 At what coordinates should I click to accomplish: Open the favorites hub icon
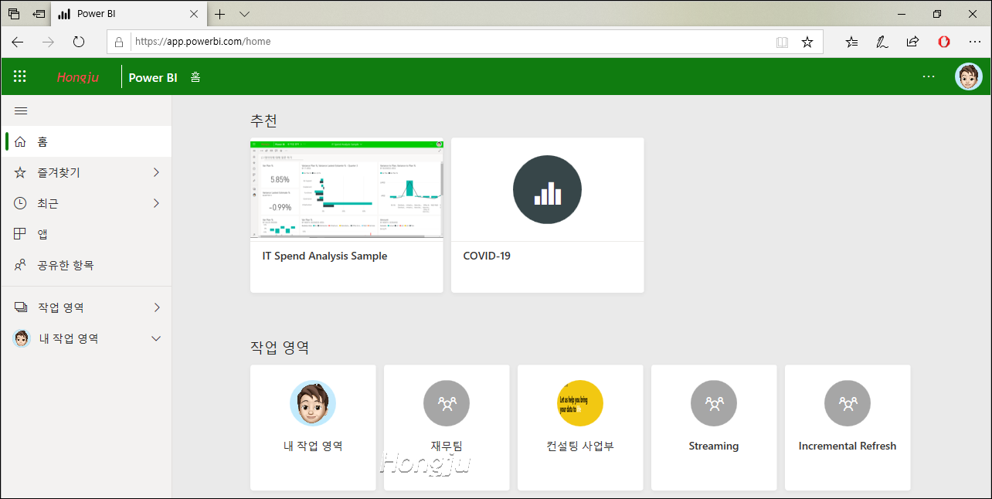(852, 42)
